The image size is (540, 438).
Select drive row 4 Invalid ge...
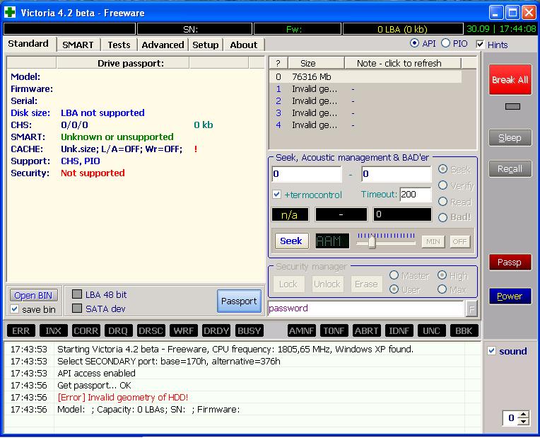tap(365, 125)
